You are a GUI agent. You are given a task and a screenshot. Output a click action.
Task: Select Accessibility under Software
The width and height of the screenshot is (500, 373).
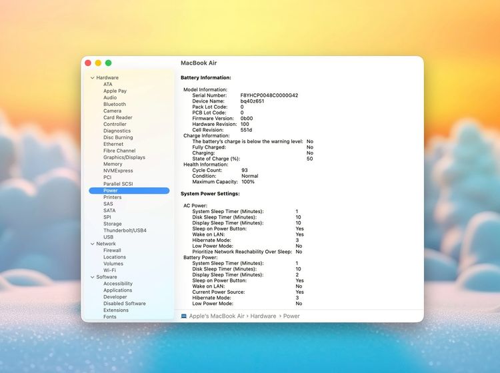pyautogui.click(x=117, y=284)
